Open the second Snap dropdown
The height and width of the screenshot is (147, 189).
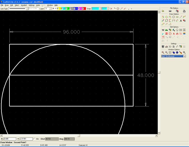coord(108,9)
